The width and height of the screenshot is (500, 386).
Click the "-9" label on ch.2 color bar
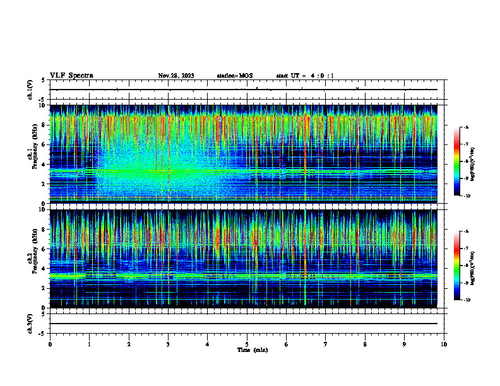[466, 283]
